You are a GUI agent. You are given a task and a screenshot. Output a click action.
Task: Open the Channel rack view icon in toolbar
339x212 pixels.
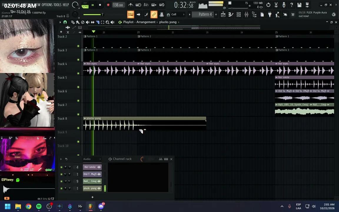pyautogui.click(x=239, y=15)
